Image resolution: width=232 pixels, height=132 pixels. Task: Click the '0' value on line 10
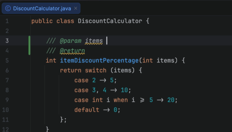[115, 110]
